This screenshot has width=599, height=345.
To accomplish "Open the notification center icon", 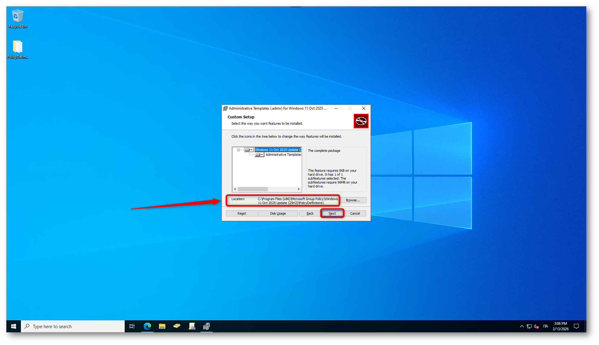I will [x=576, y=326].
